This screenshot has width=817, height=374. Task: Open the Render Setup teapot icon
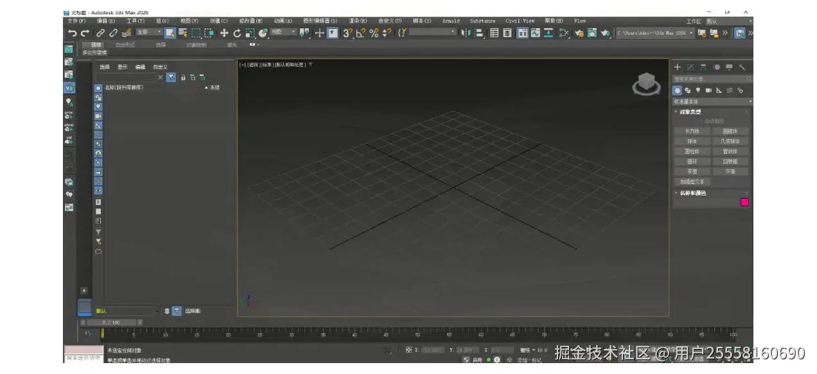(579, 33)
